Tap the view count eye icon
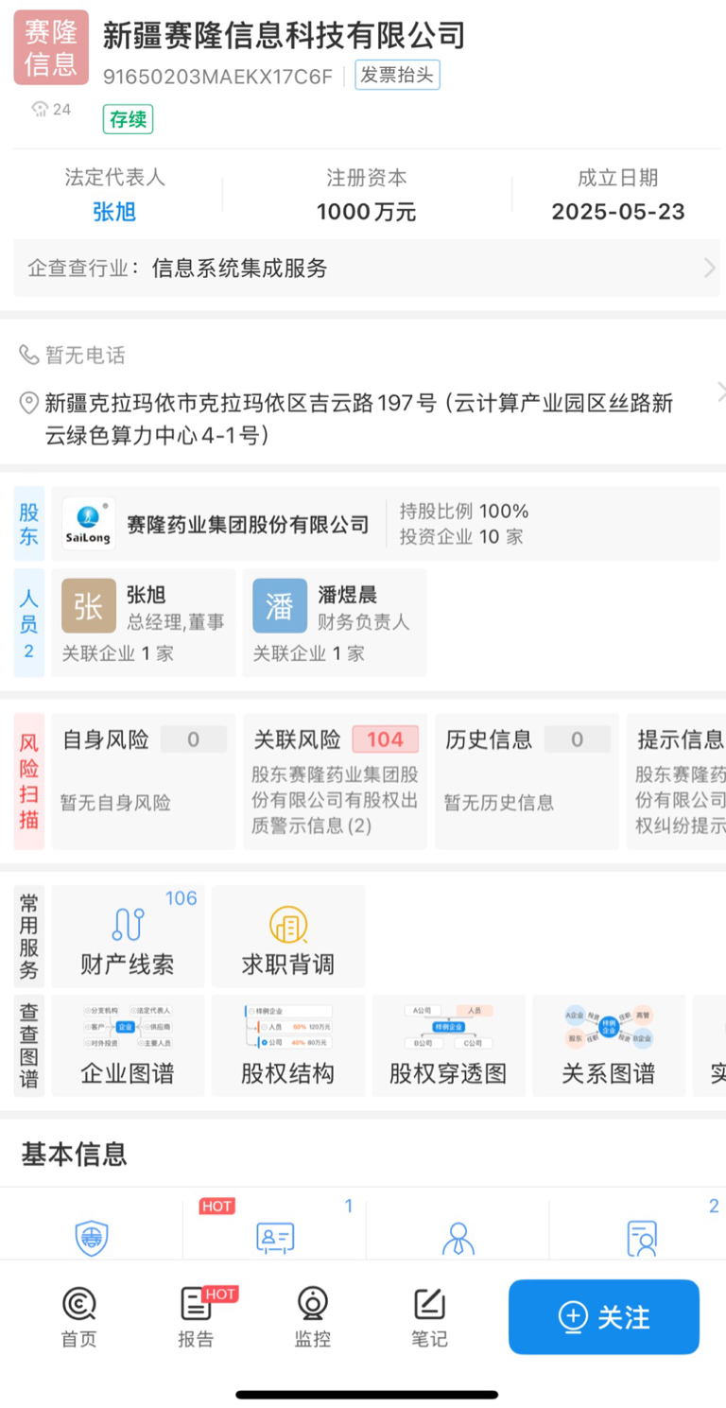The height and width of the screenshot is (1408, 726). point(40,110)
